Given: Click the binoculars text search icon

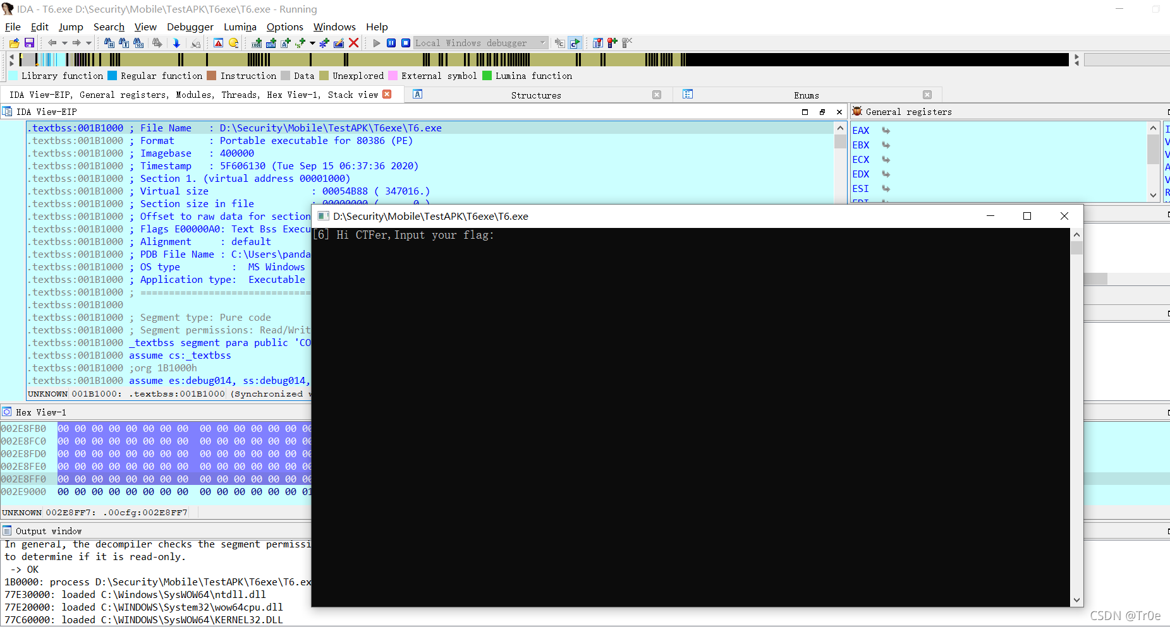Looking at the screenshot, I should [124, 43].
